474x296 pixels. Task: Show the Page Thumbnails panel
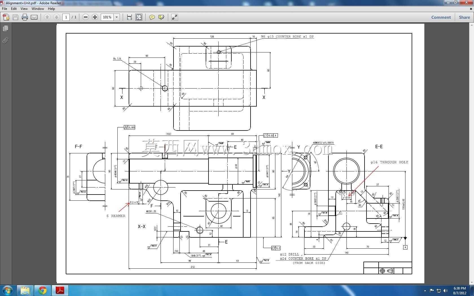click(5, 28)
